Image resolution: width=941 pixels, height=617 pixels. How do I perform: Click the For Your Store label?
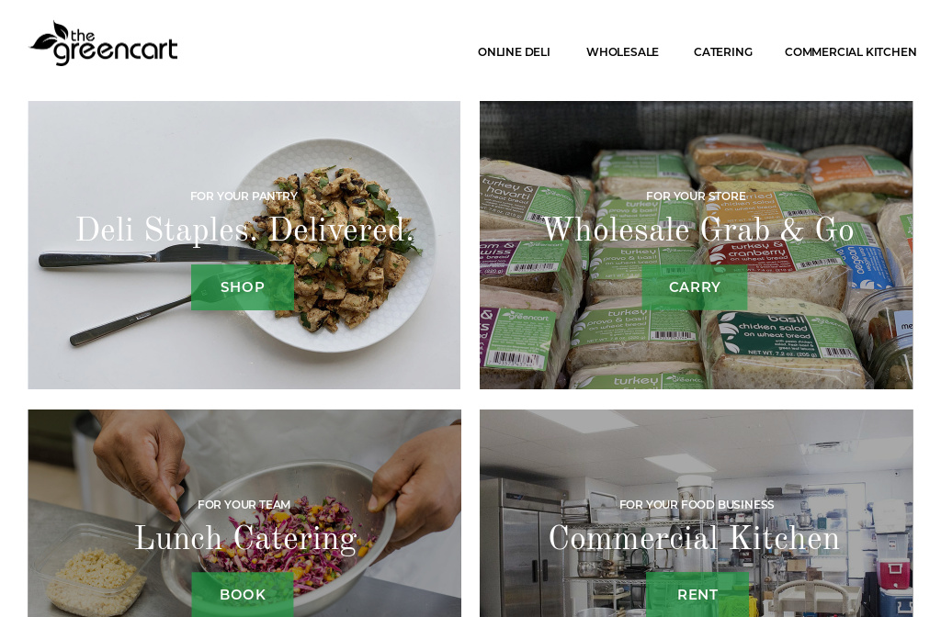(697, 196)
